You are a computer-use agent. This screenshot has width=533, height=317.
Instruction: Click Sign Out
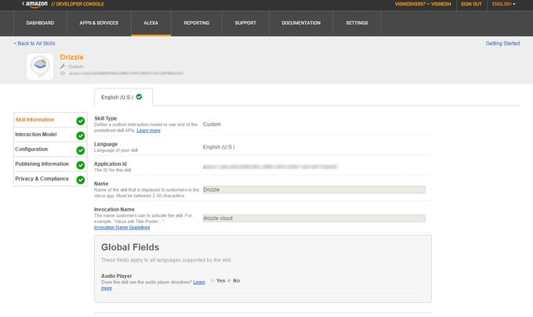pyautogui.click(x=471, y=4)
